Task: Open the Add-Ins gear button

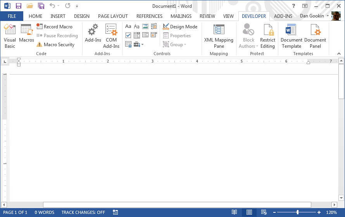Action: (x=93, y=33)
